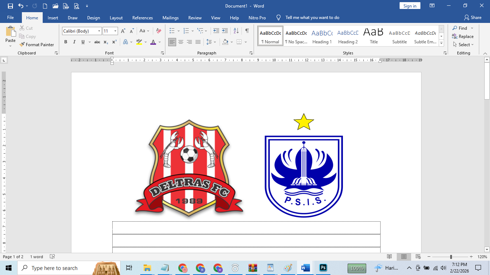Switch to Web Layout view
The width and height of the screenshot is (490, 275).
pos(418,257)
